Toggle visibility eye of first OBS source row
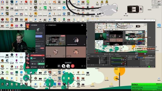Viewport: 162px width, 91px height. tap(108, 57)
